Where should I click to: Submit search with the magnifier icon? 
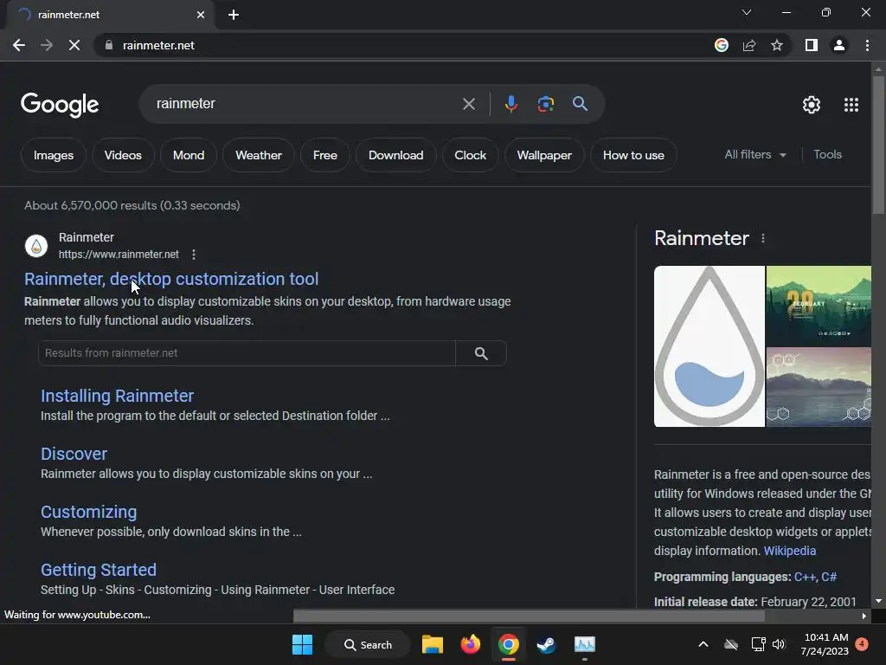(580, 104)
